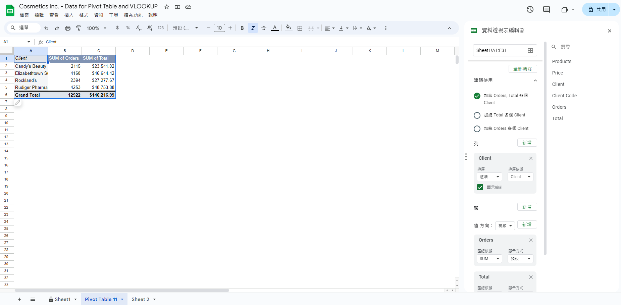Select the Client Code field
The image size is (621, 305).
(565, 96)
